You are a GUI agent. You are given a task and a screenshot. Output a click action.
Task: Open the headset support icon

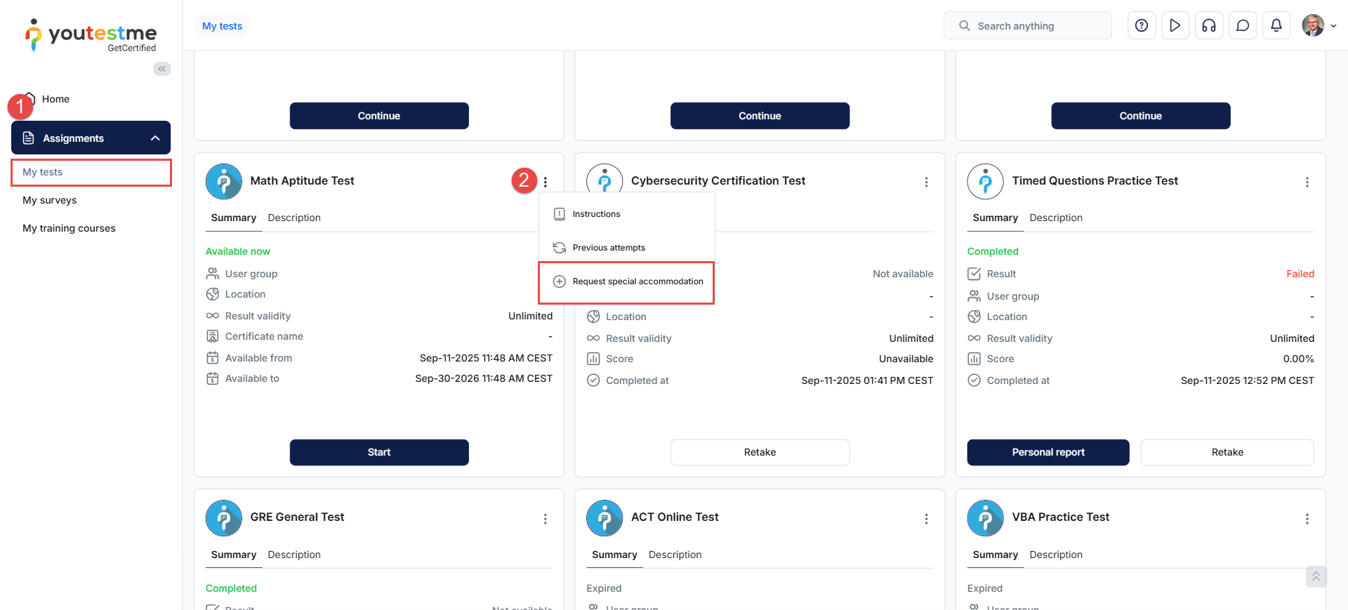1209,26
